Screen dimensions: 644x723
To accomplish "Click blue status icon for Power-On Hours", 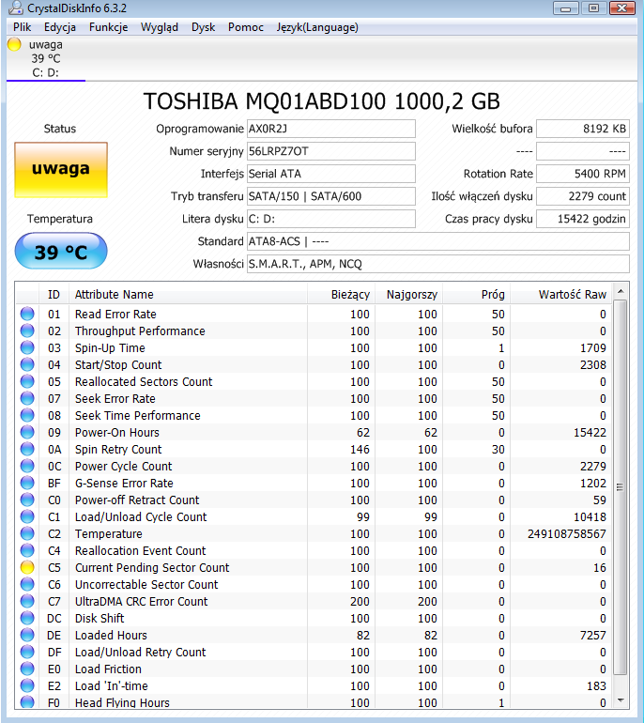I will pos(27,432).
